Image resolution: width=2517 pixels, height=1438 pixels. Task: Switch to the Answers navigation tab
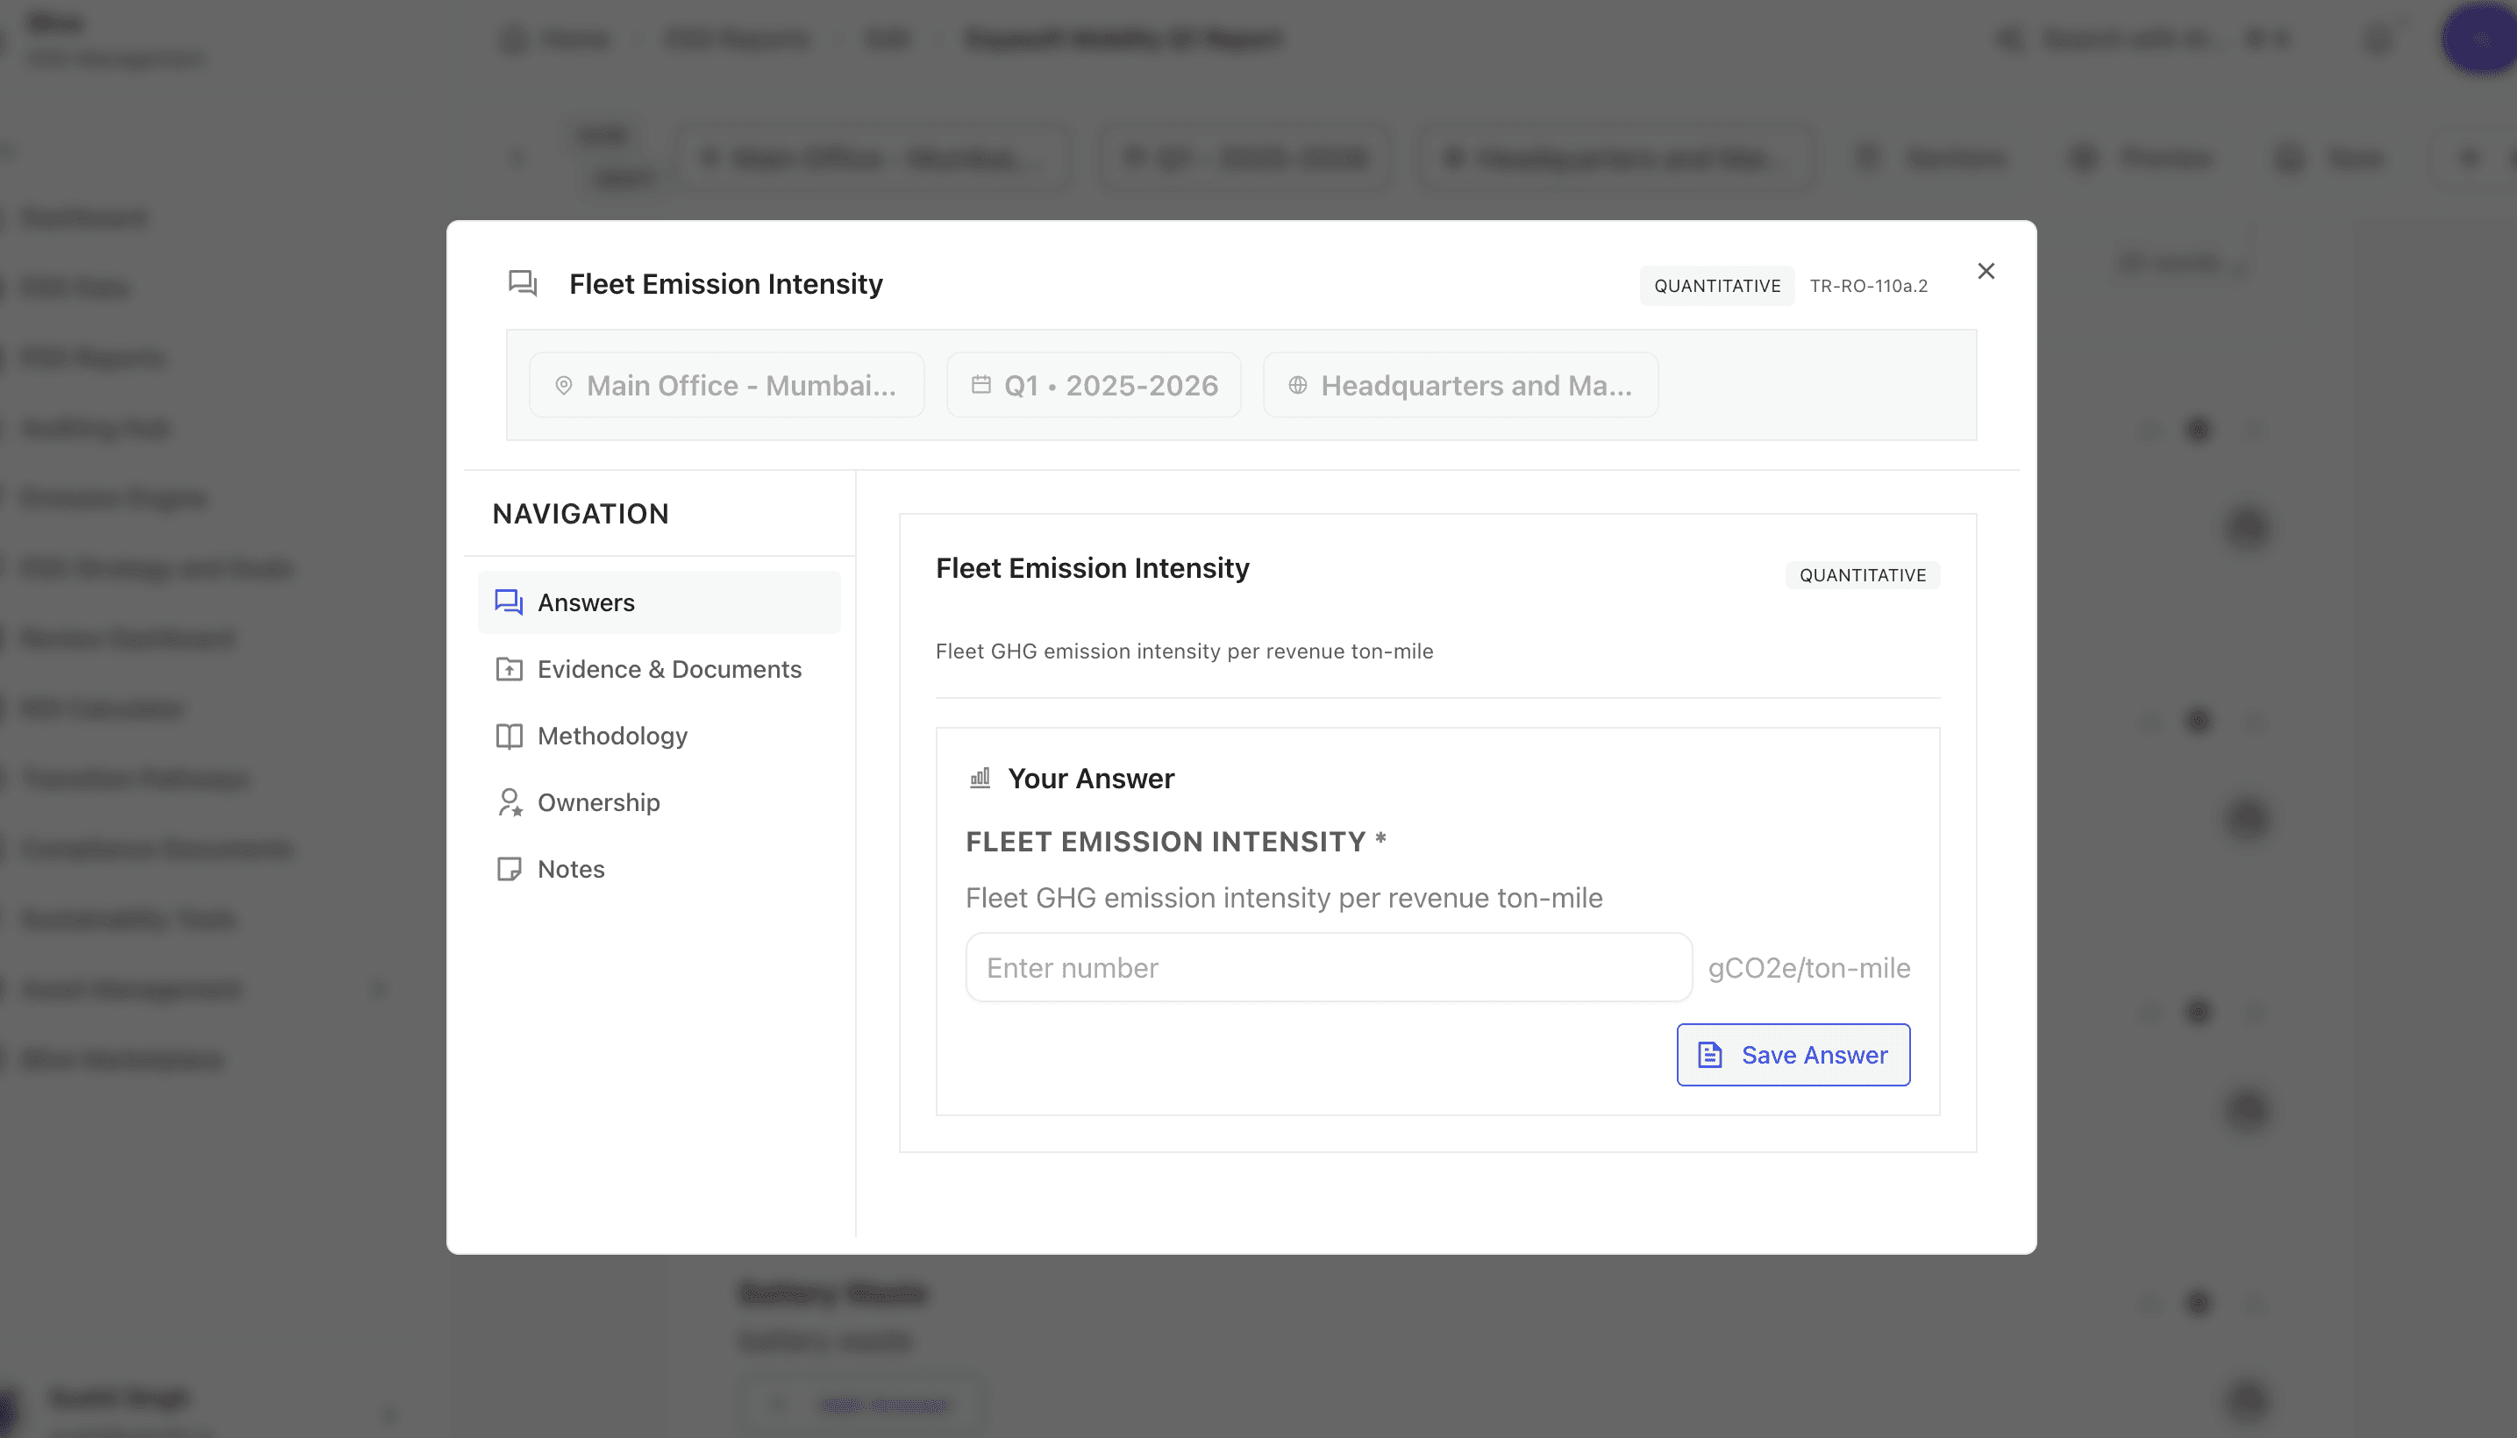tap(587, 602)
